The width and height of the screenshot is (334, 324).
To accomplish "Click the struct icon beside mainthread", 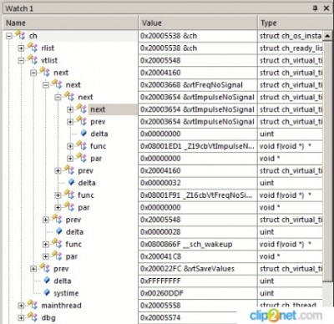I will click(33, 305).
